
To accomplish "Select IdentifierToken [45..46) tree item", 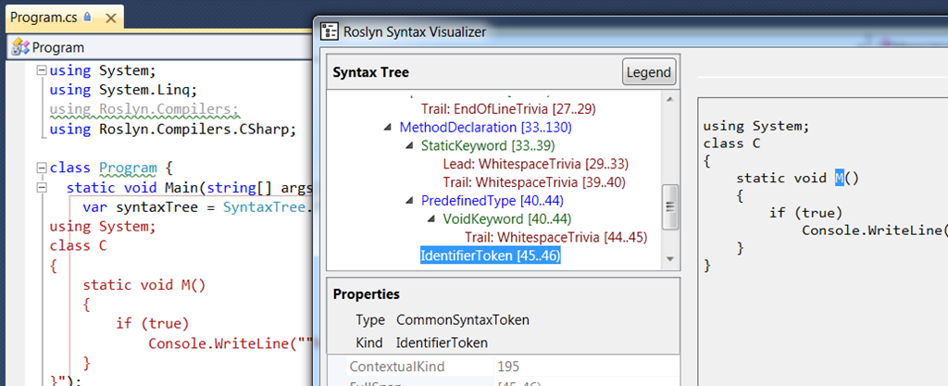I will pyautogui.click(x=491, y=256).
